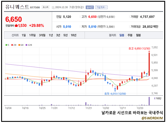The width and height of the screenshot is (166, 123).
Task: Select the 10년 line chart tab
Action: (x=74, y=35)
